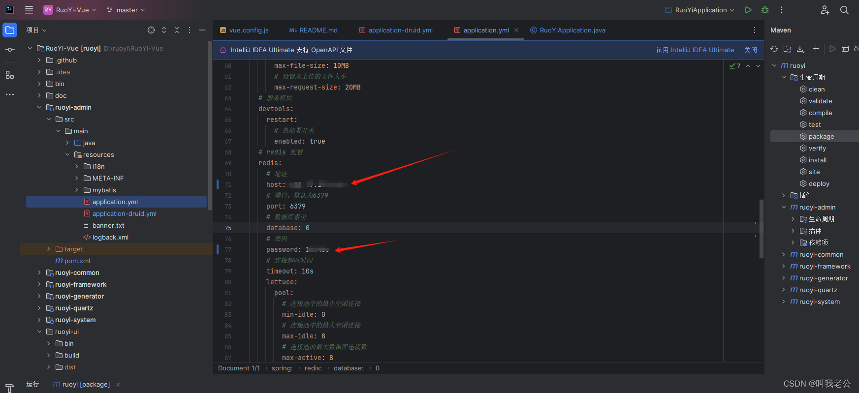Expand ruoyi-common module in project tree
The height and width of the screenshot is (393, 859).
coord(39,272)
